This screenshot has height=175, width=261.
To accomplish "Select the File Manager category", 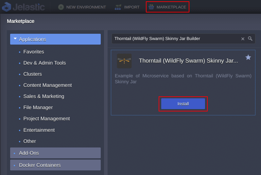I will [38, 107].
